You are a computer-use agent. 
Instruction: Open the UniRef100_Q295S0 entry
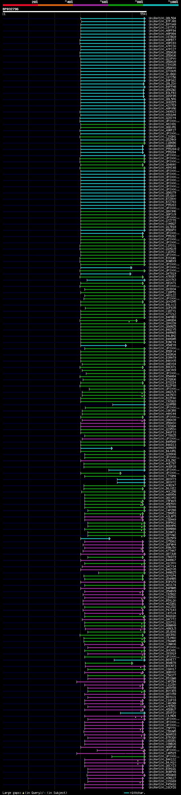coord(163,429)
